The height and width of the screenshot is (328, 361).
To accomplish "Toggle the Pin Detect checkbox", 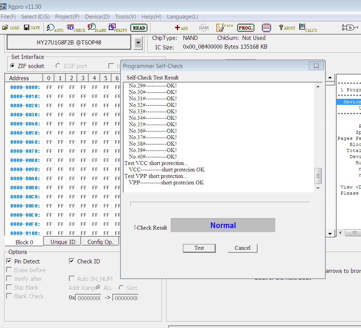I will pos(9,261).
